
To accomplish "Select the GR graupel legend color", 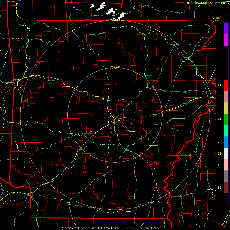I will (x=226, y=97).
